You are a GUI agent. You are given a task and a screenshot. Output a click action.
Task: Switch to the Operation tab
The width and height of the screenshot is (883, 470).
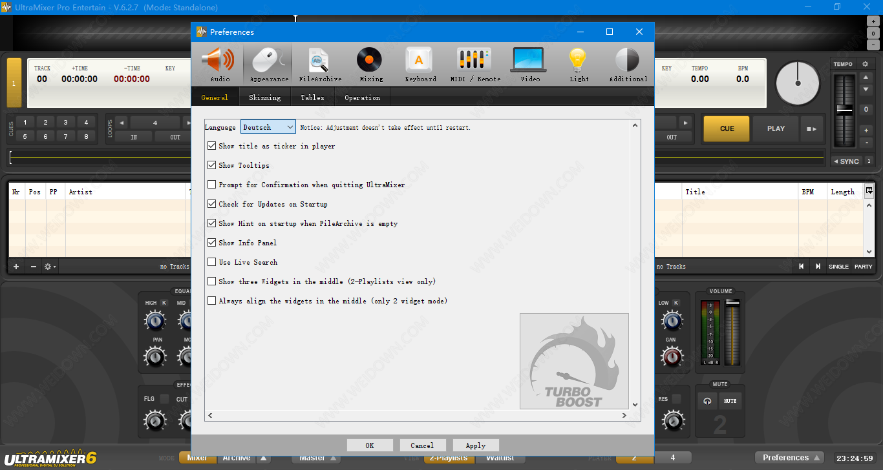point(362,97)
